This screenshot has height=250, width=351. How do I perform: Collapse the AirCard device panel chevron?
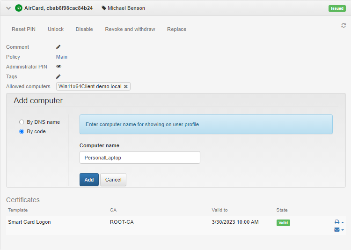click(x=8, y=8)
